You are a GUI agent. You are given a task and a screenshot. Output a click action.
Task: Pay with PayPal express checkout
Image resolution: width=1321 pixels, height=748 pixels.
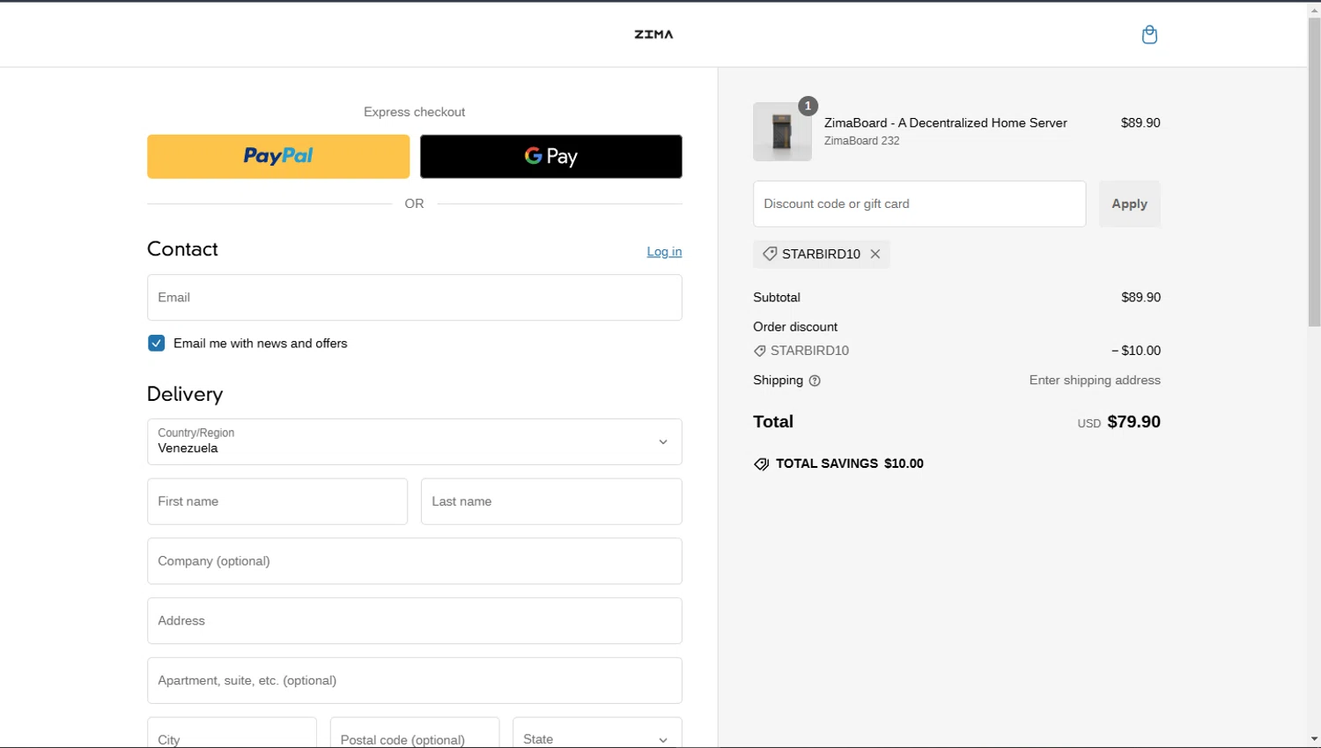point(278,157)
